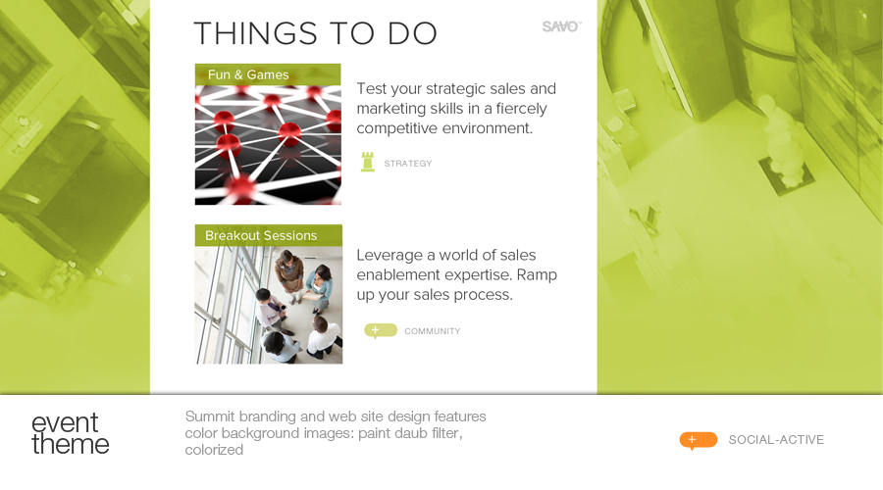Select the Breakout Sessions banner label
This screenshot has width=883, height=490.
tap(261, 235)
